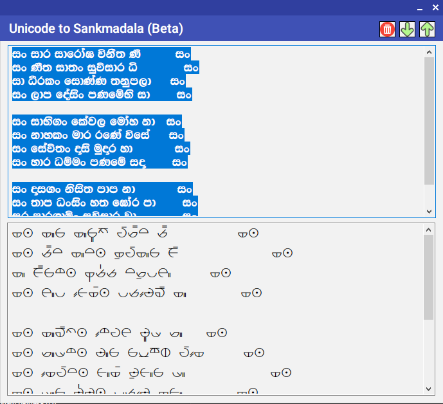
Task: Click line starting 'සං ණීත සාතං'
Action: click(x=105, y=68)
